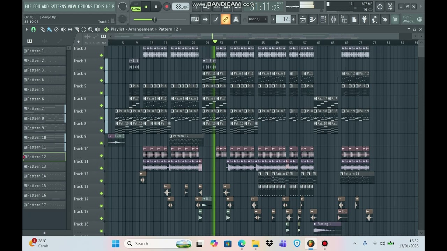The image size is (447, 251).
Task: Click the stamp icon beside the link icon
Action: coord(236,20)
